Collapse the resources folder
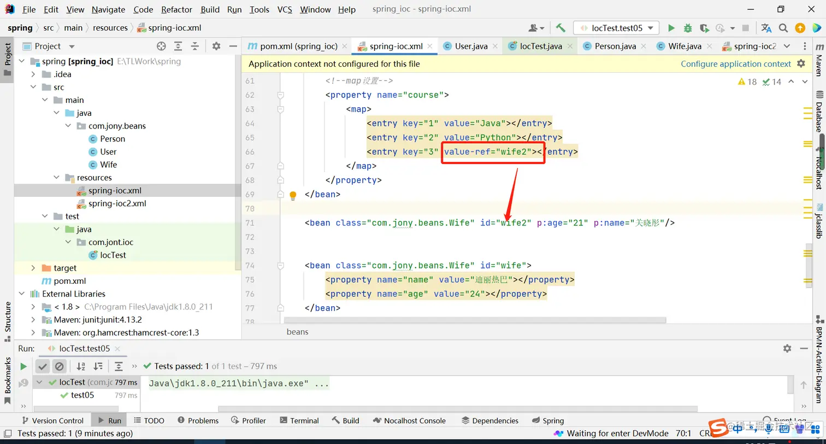 (x=57, y=178)
